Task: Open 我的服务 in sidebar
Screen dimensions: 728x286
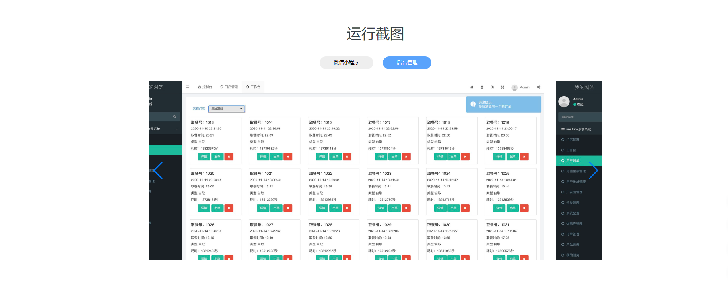Action: 579,255
